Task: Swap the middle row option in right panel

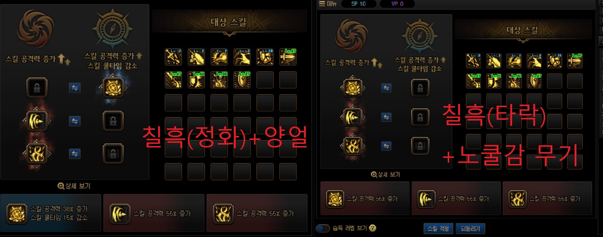Action: (x=386, y=117)
